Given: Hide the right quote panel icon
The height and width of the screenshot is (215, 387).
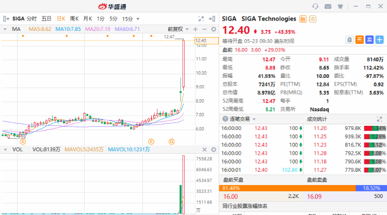Looking at the screenshot, I should (212, 19).
